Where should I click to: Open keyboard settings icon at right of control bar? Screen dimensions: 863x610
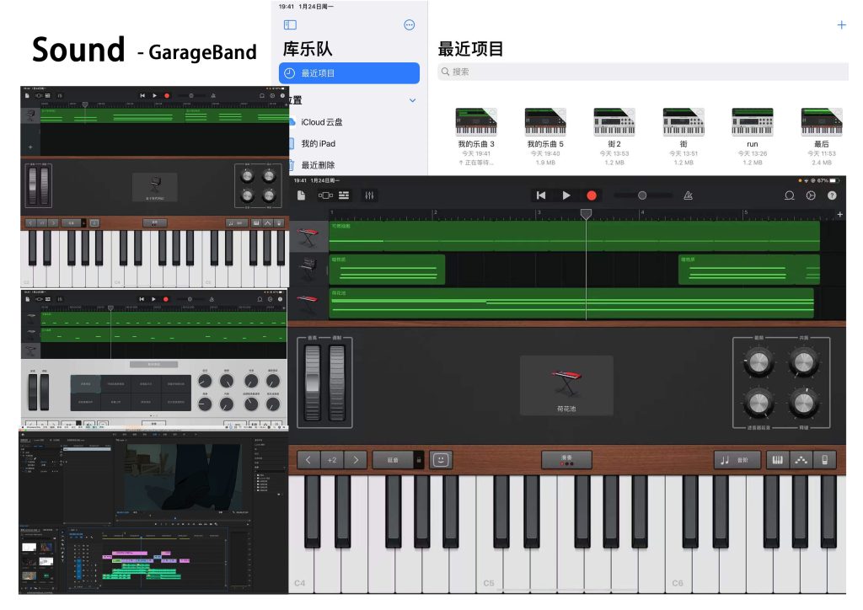[825, 460]
